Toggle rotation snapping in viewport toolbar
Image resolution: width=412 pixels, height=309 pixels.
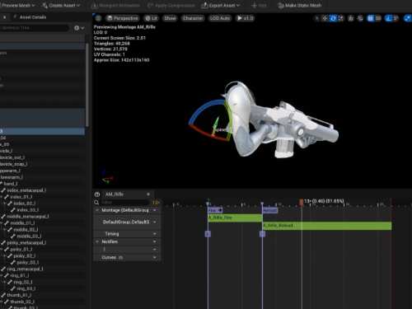pyautogui.click(x=388, y=18)
